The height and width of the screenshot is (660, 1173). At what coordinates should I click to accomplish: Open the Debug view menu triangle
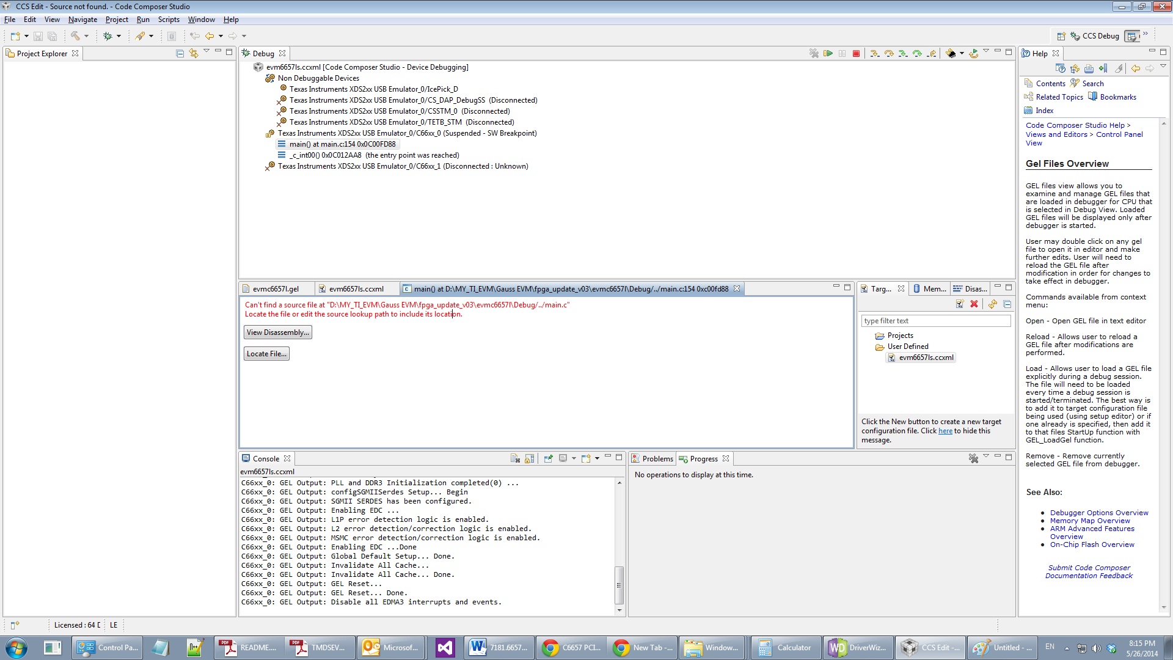986,51
